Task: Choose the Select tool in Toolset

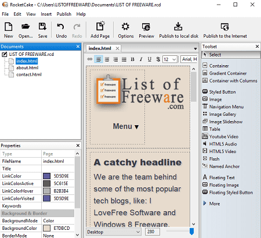Action: [x=231, y=55]
